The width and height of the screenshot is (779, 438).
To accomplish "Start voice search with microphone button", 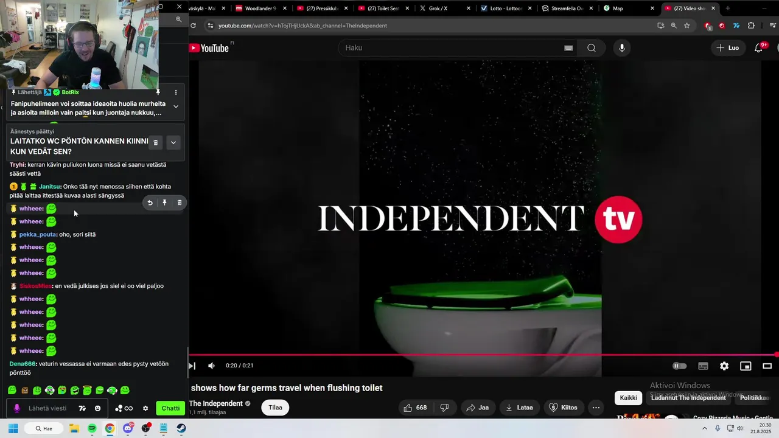I will [x=621, y=48].
